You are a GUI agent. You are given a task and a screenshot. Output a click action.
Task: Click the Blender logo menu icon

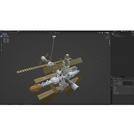click(x=1, y=31)
